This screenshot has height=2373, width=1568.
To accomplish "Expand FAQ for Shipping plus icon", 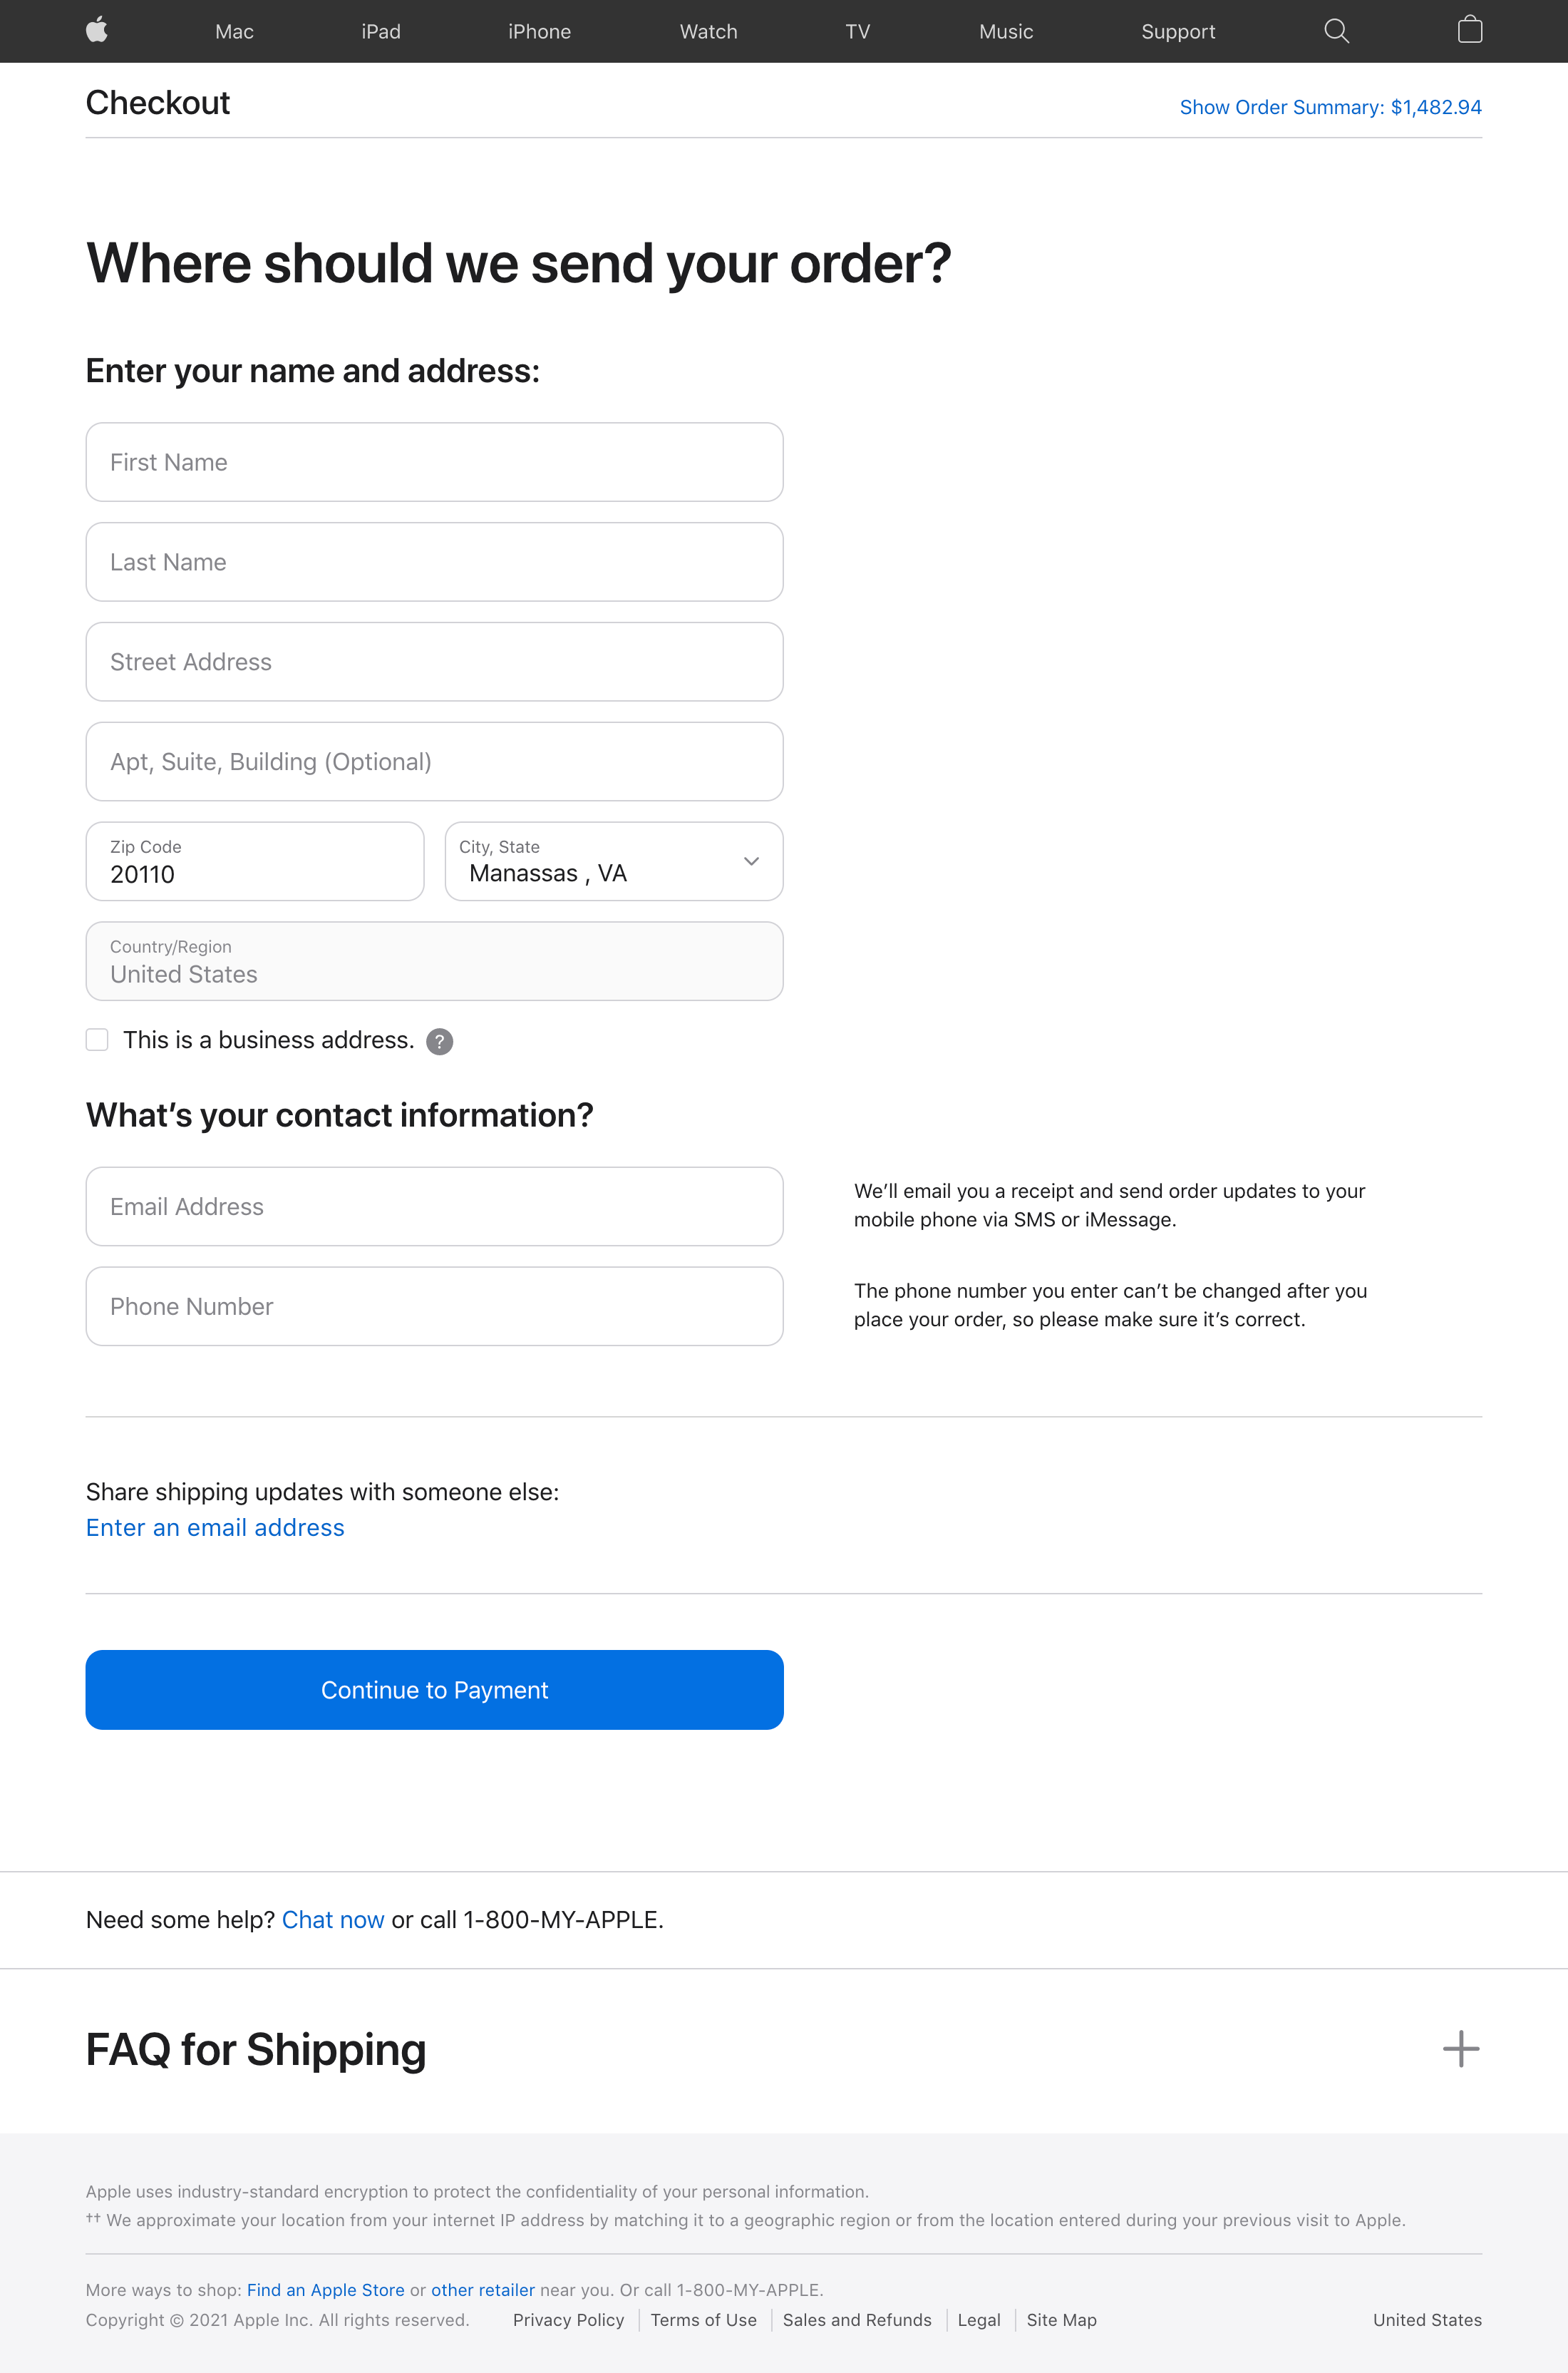I will pyautogui.click(x=1460, y=2049).
